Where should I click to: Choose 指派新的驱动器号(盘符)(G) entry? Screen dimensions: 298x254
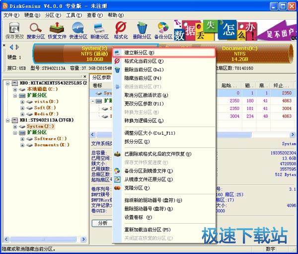click(164, 200)
